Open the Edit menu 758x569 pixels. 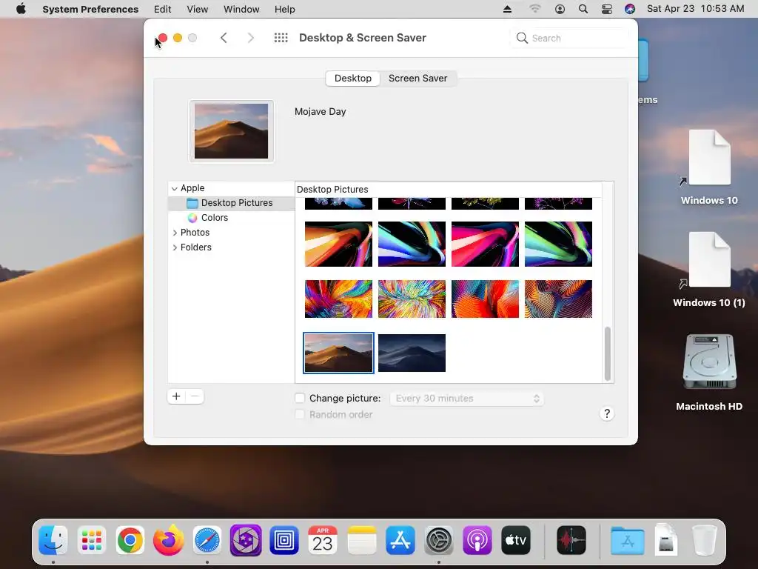click(162, 9)
